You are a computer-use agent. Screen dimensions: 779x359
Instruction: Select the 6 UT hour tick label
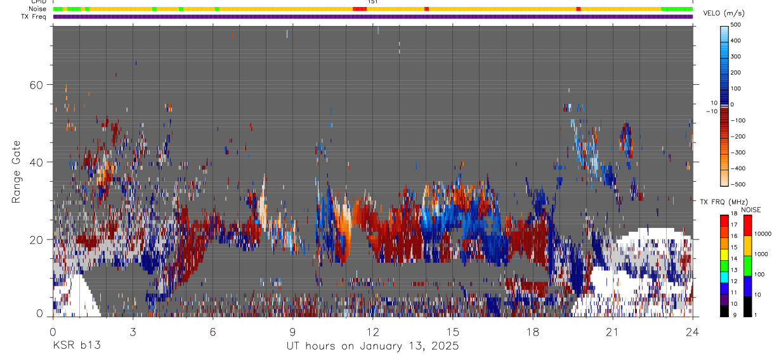click(x=213, y=332)
